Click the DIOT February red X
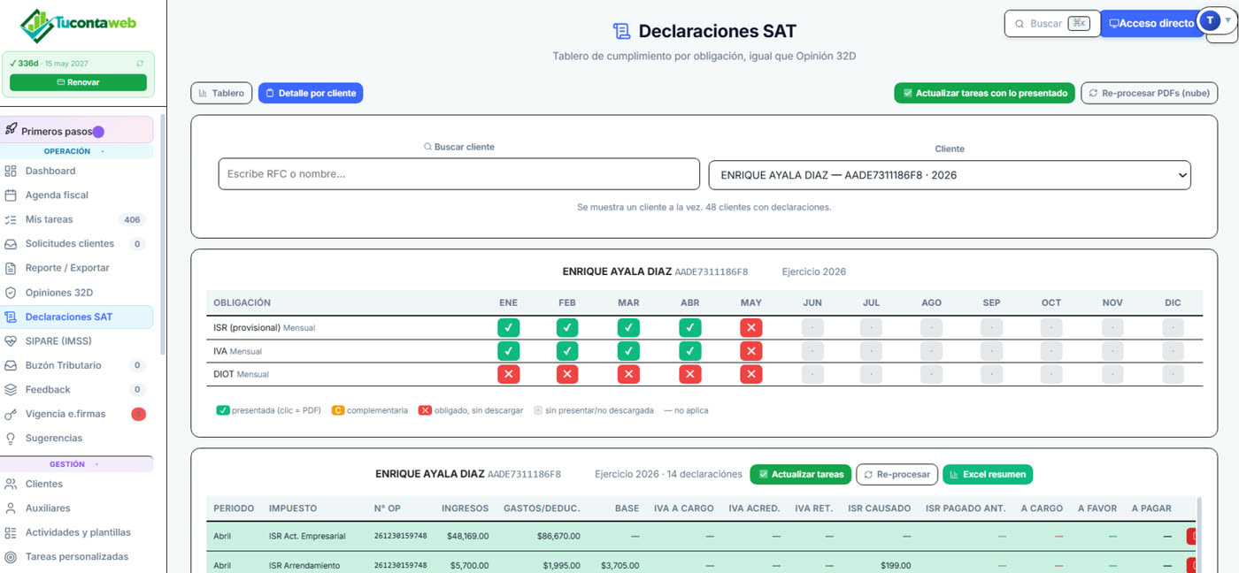Image resolution: width=1239 pixels, height=573 pixels. [567, 374]
